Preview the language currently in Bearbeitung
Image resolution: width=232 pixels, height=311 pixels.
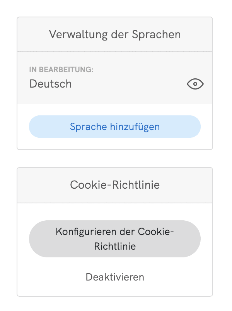195,84
